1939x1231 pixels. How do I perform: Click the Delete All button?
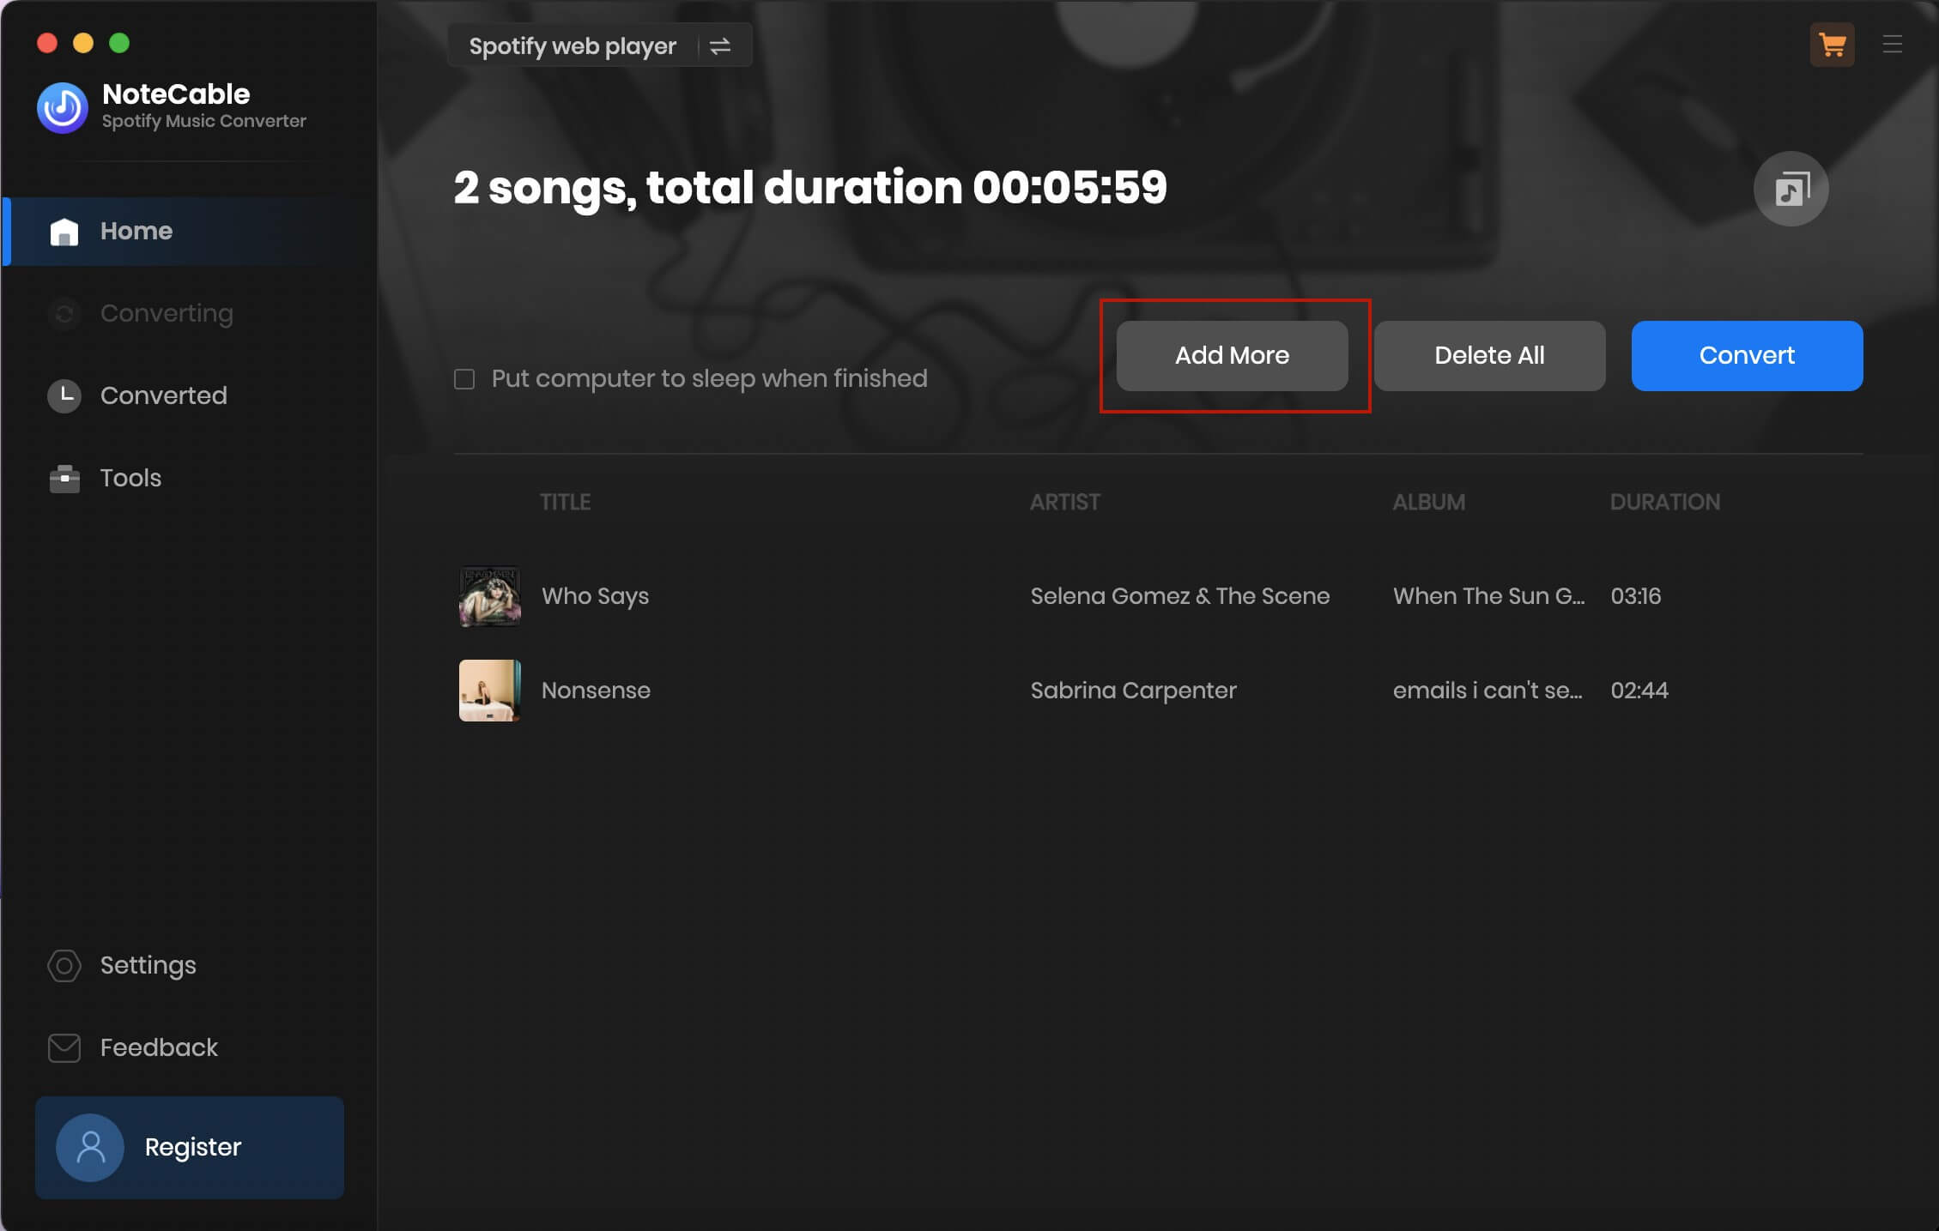[x=1489, y=356]
